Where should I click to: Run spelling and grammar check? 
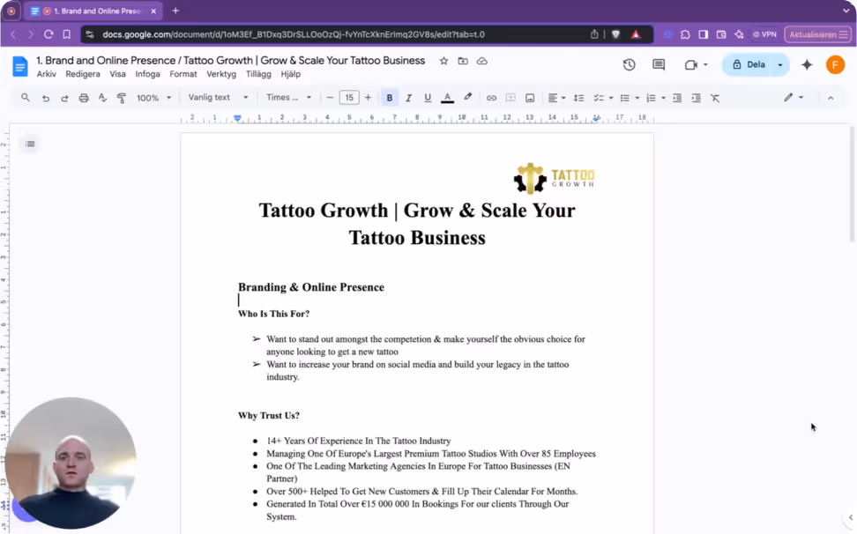[x=102, y=99]
